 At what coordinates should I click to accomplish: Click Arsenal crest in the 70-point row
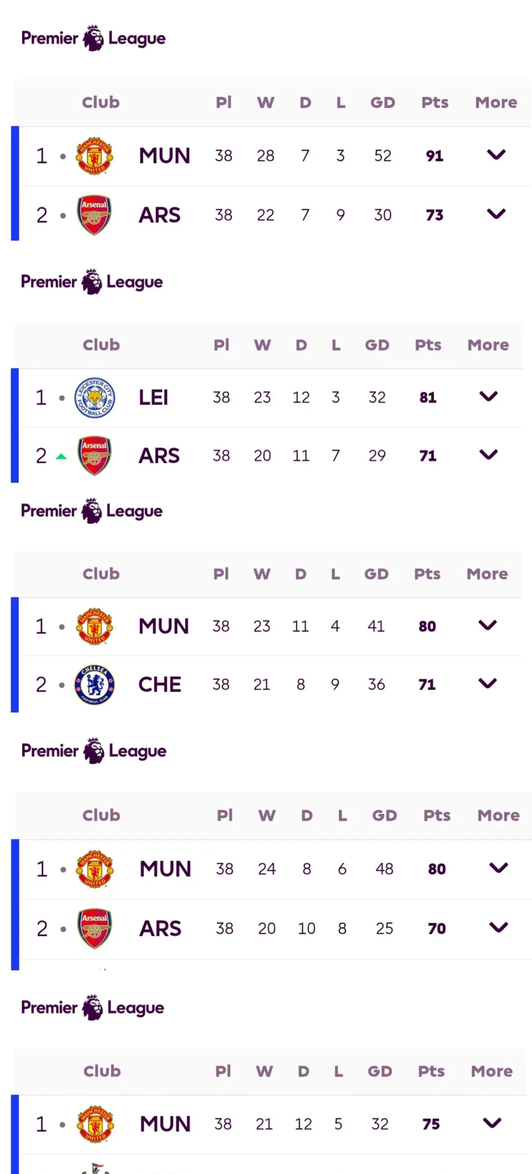pos(95,928)
